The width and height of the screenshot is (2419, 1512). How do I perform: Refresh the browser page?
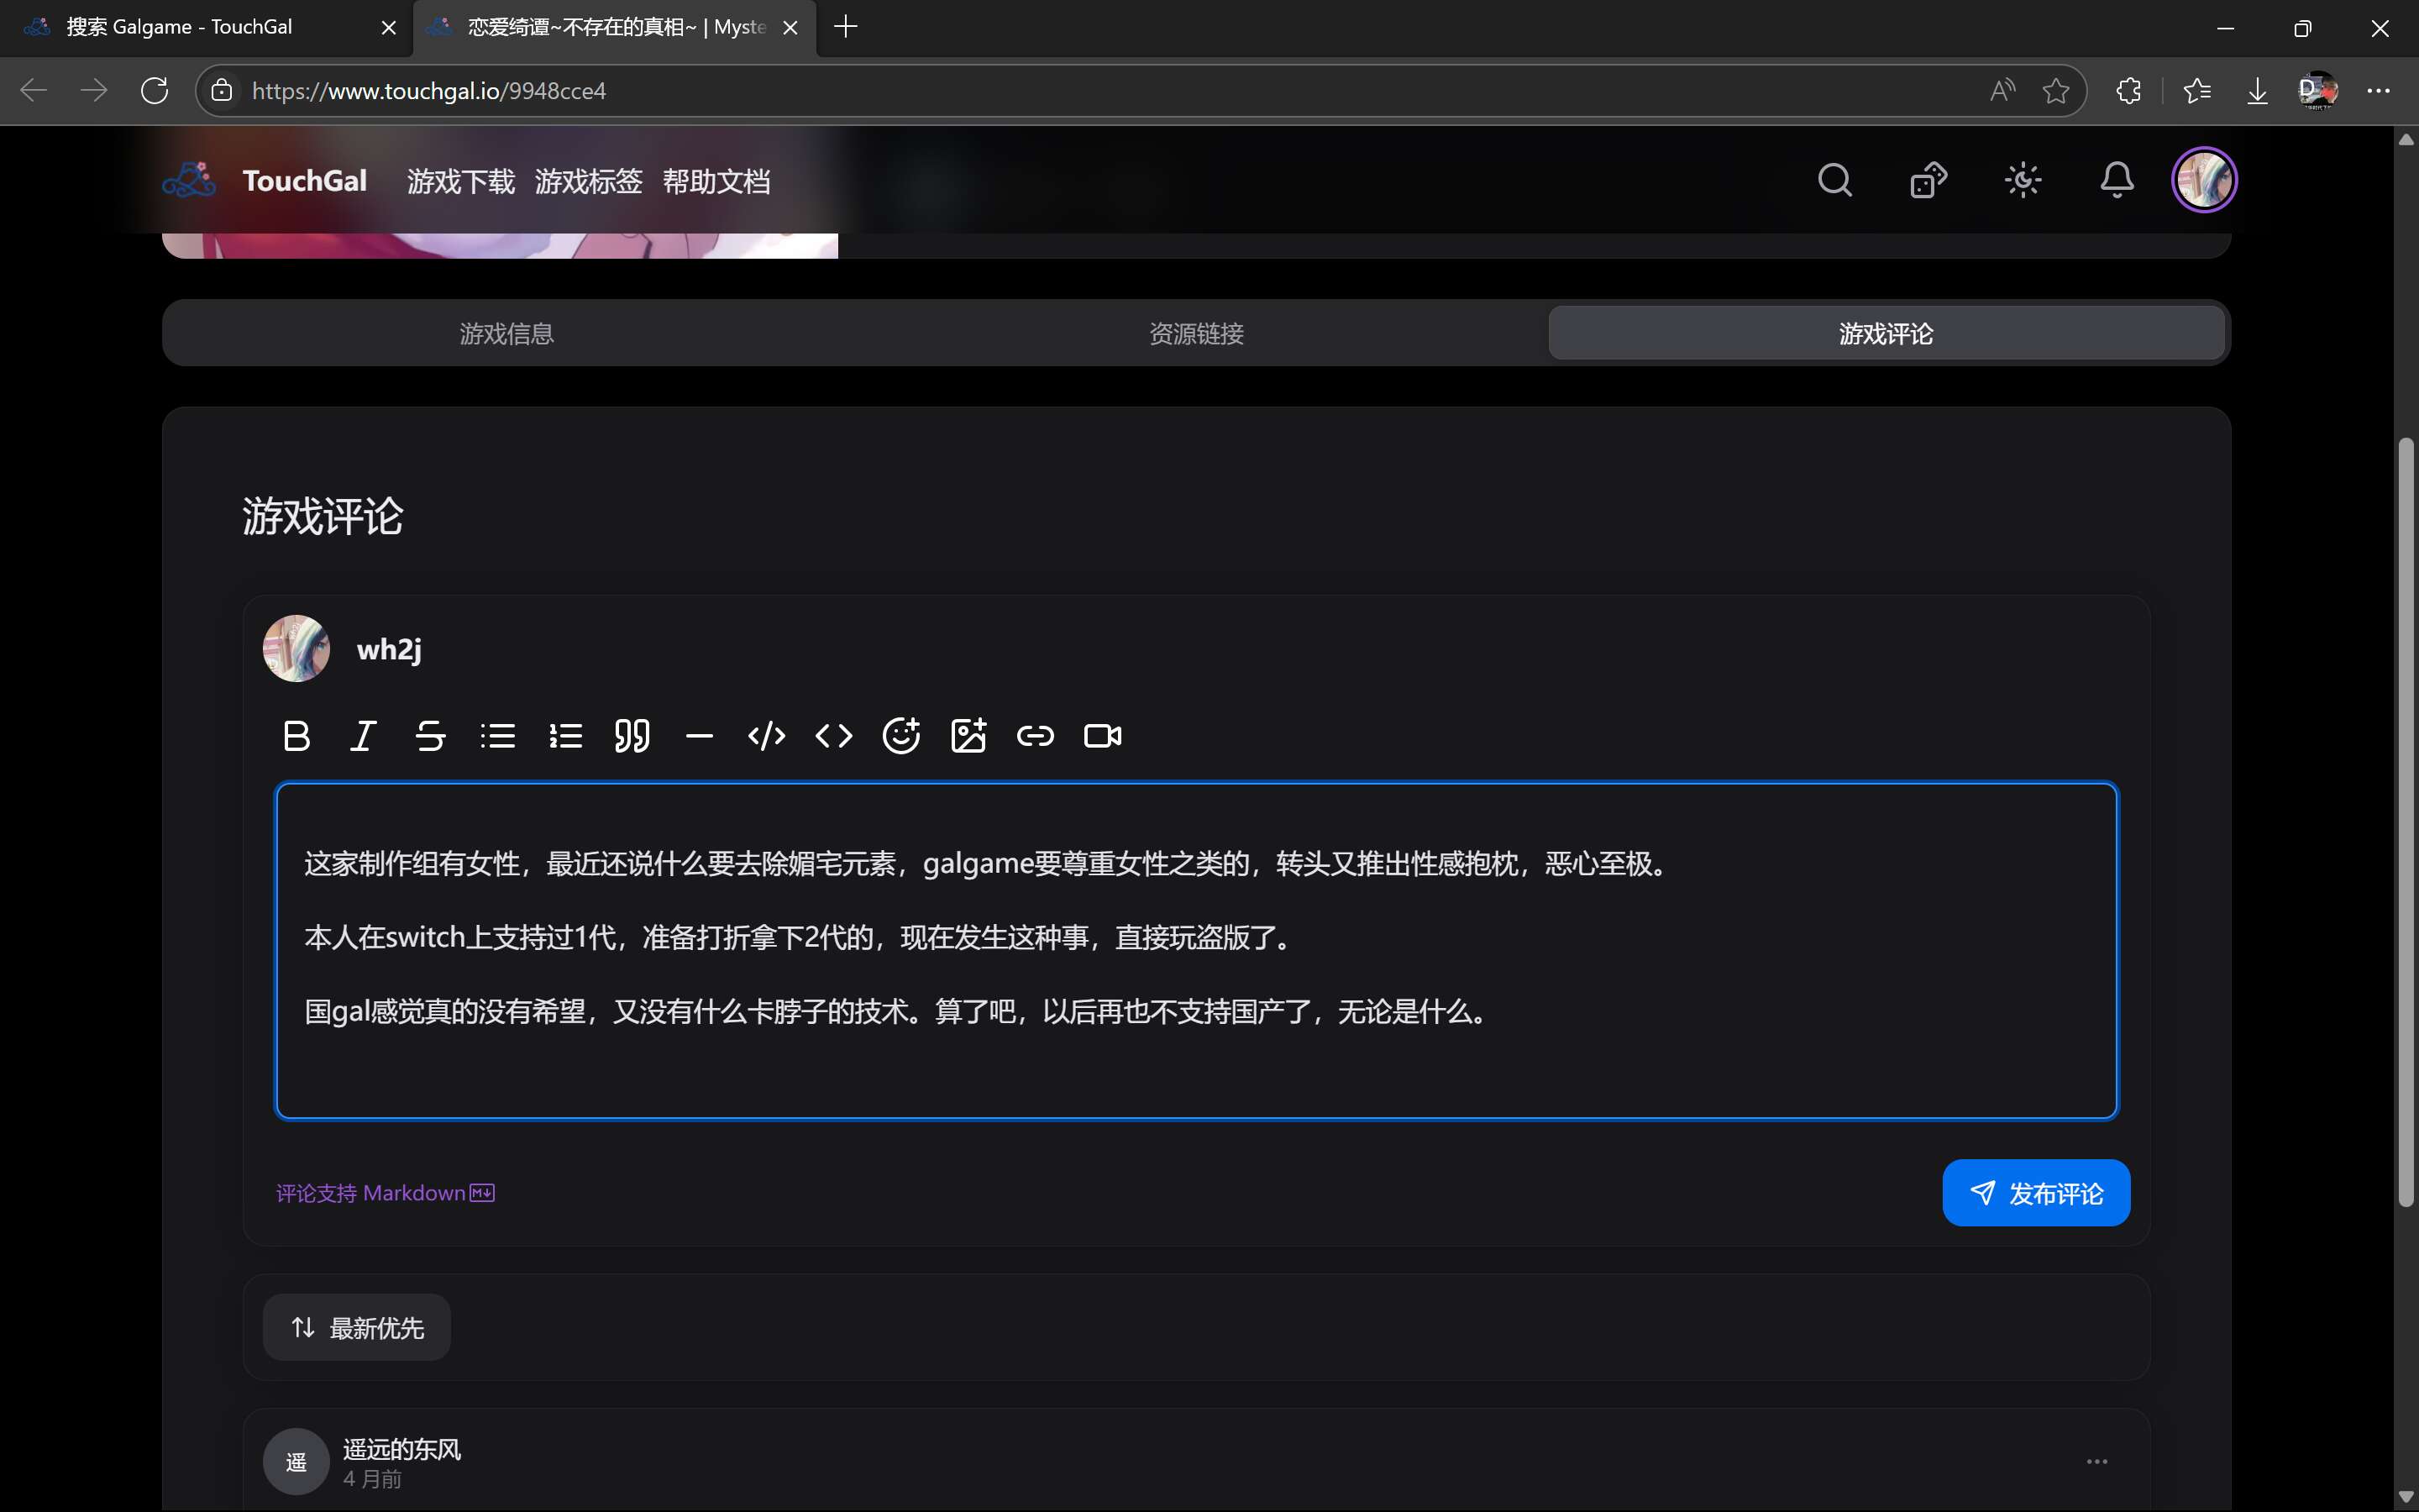[x=155, y=91]
